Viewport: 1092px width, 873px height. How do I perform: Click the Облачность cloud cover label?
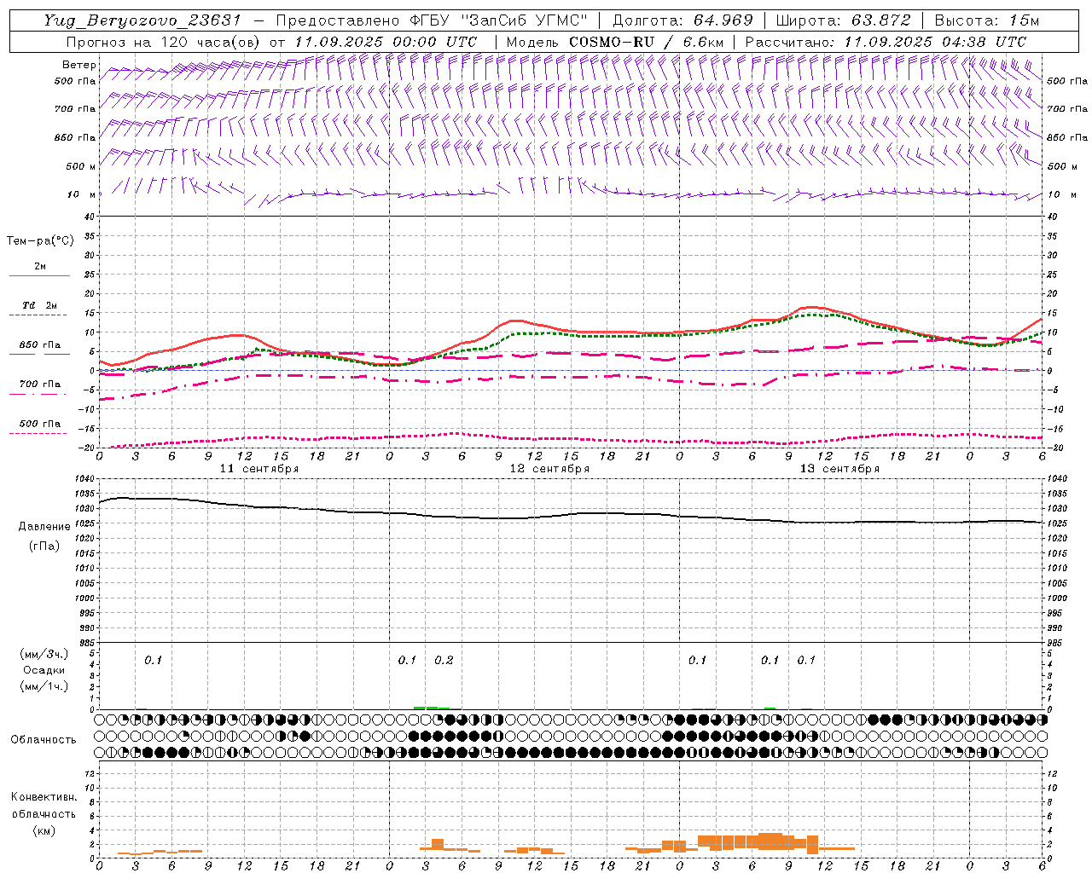[44, 739]
